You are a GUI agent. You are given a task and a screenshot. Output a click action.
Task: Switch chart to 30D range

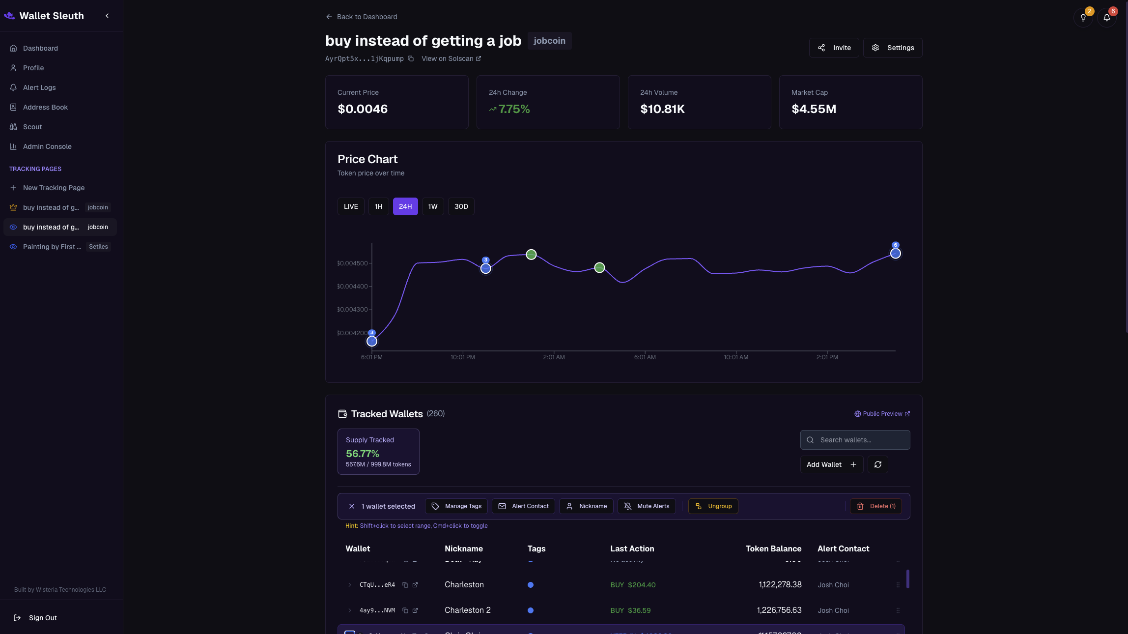(x=461, y=206)
